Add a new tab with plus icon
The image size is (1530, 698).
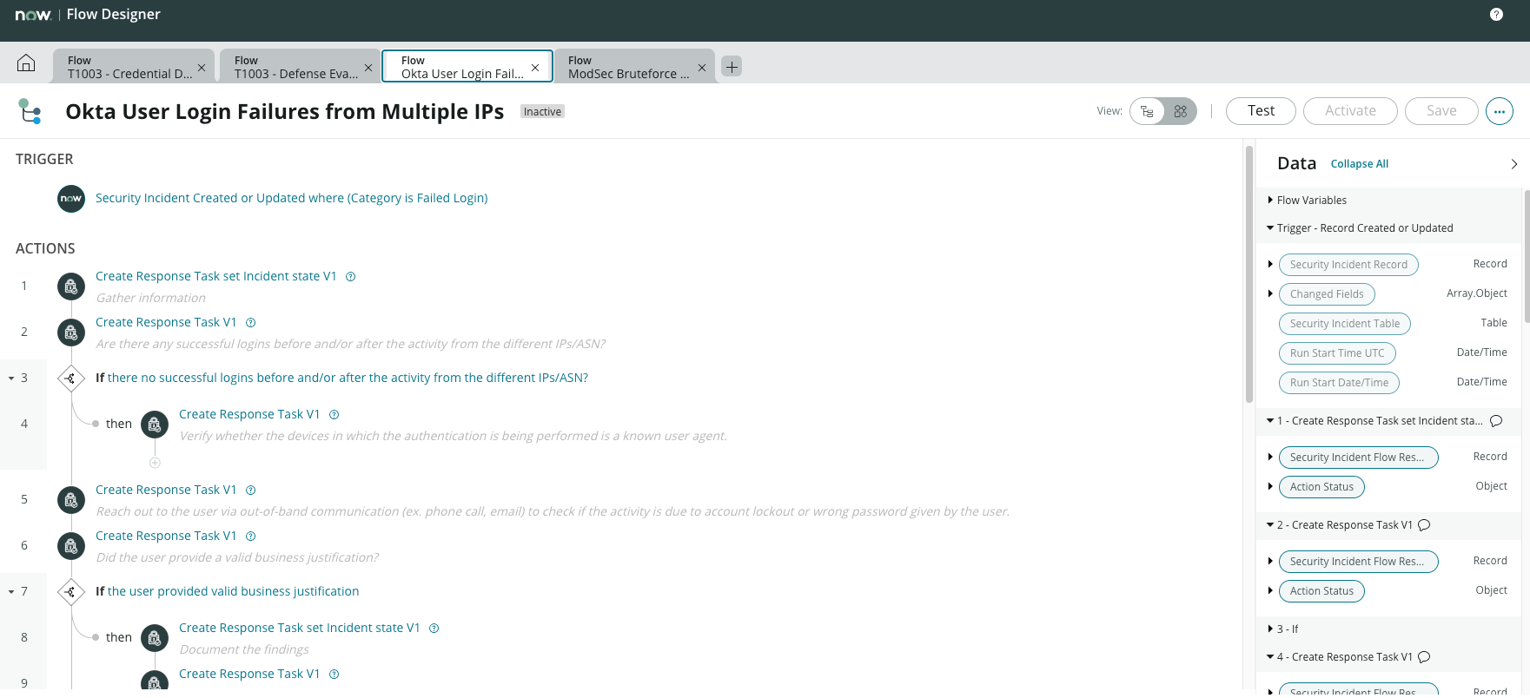pyautogui.click(x=732, y=67)
